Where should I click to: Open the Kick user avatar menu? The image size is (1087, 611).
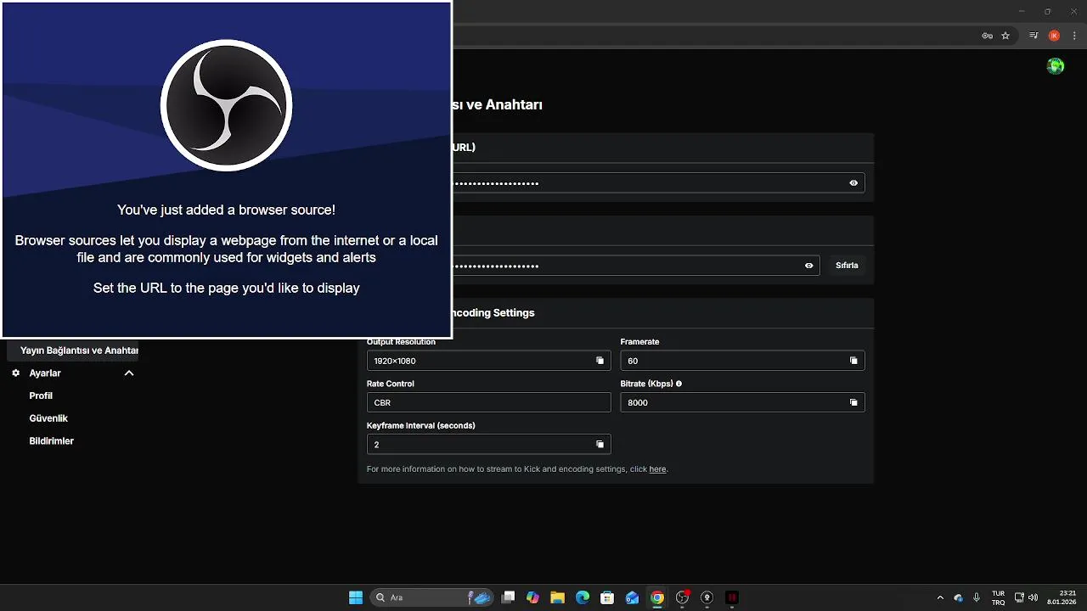[1056, 66]
